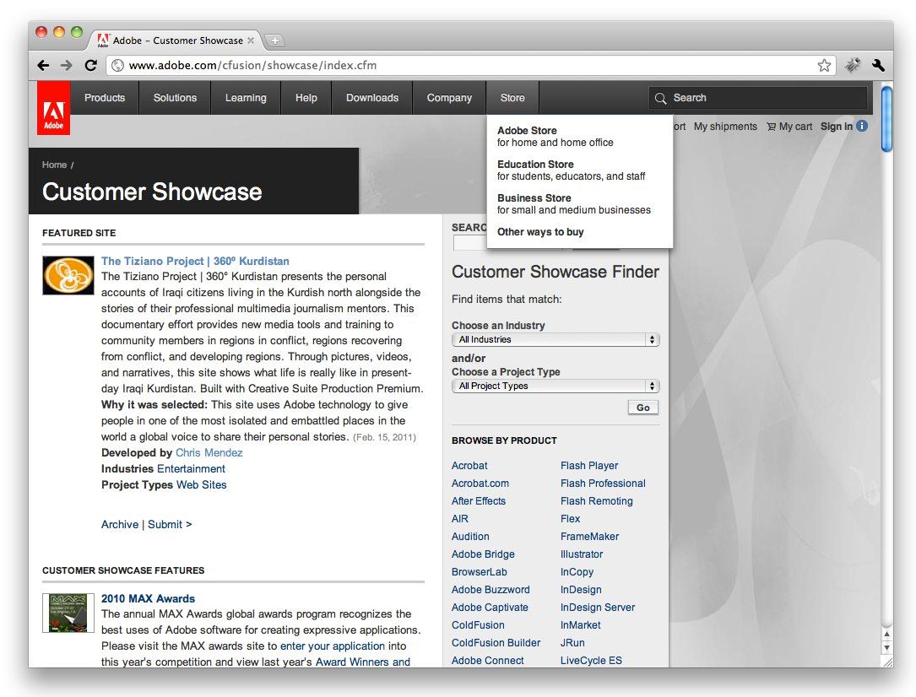Browse the Flash Professional link
The height and width of the screenshot is (697, 916).
click(603, 484)
